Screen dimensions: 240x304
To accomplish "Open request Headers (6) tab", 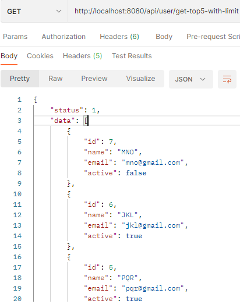I will [119, 37].
